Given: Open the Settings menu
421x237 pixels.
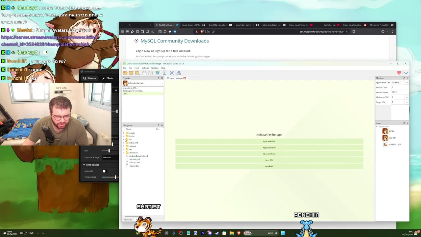Looking at the screenshot, I should pyautogui.click(x=145, y=68).
